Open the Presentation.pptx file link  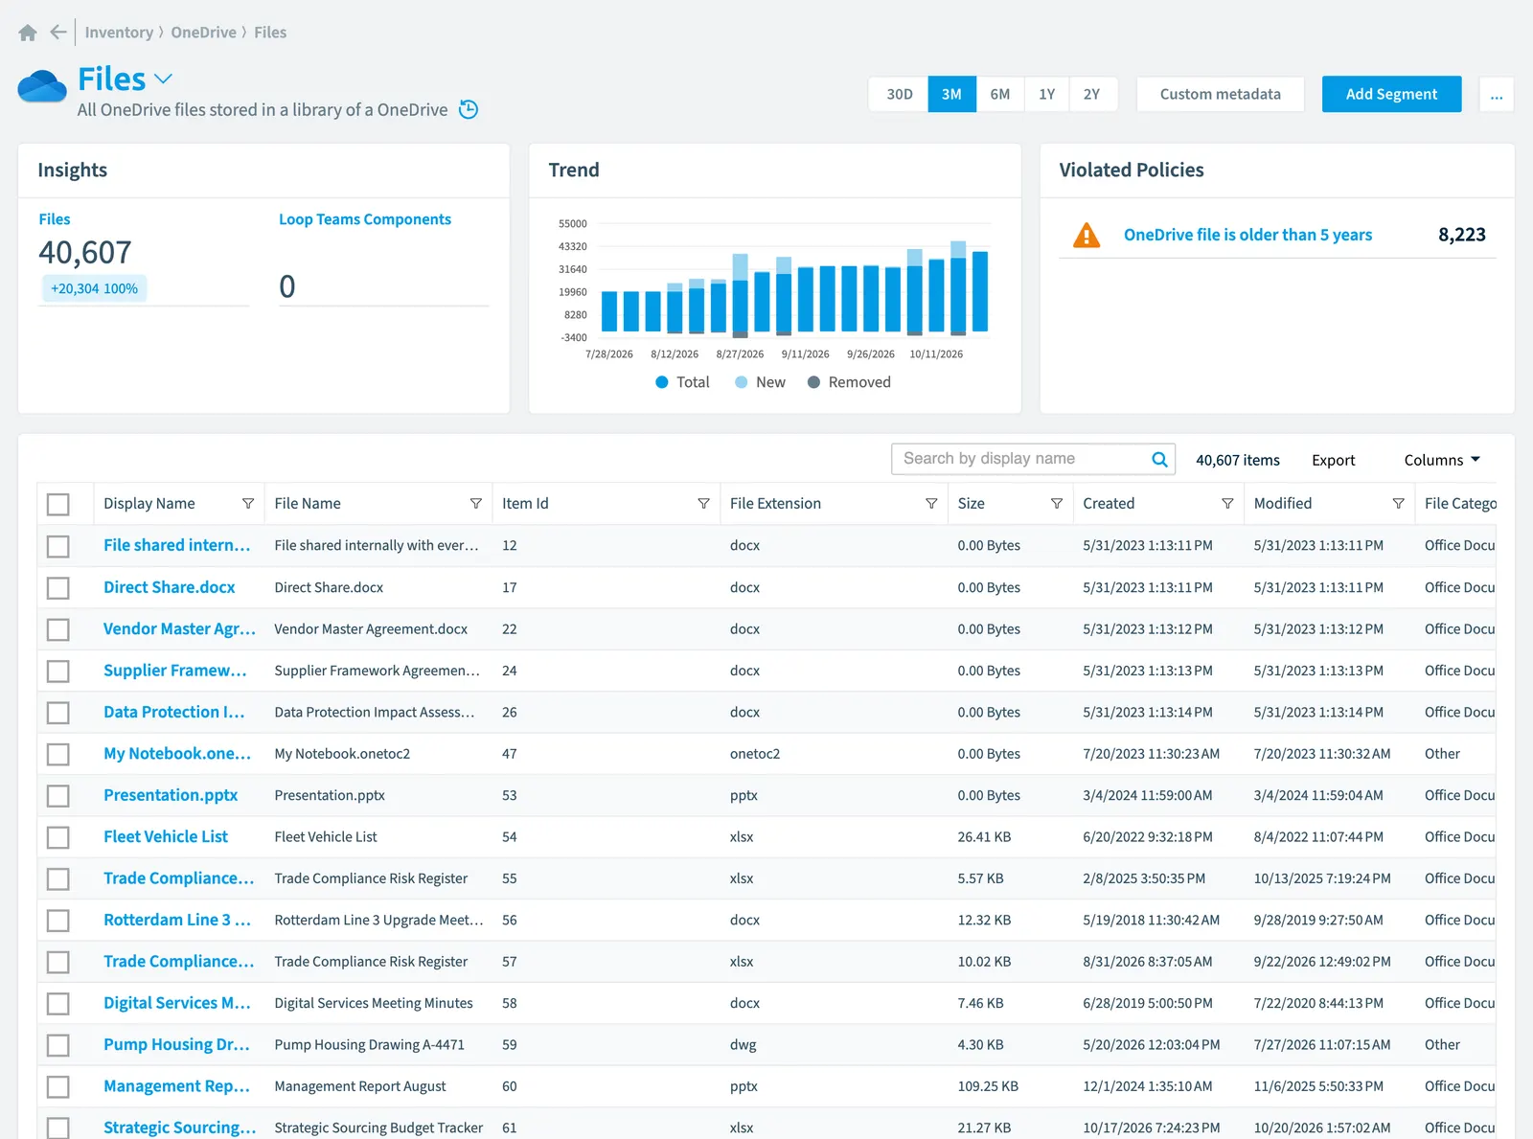point(171,795)
